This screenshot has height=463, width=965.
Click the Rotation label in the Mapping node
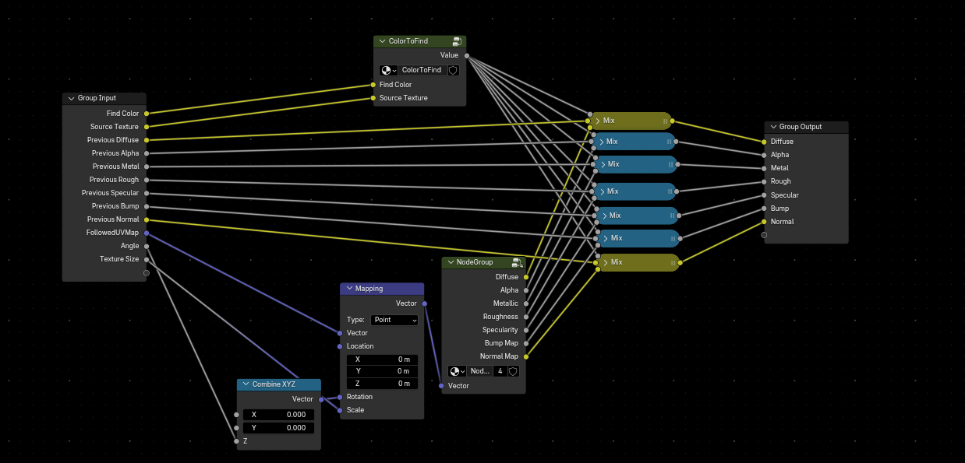360,397
